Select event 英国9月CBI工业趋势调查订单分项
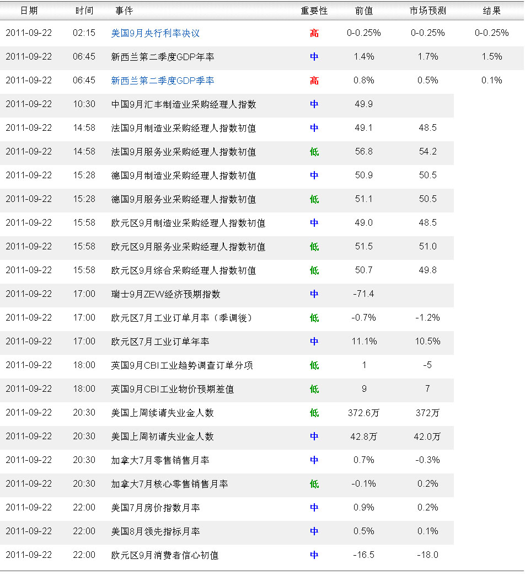Image resolution: width=525 pixels, height=575 pixels. pyautogui.click(x=182, y=365)
